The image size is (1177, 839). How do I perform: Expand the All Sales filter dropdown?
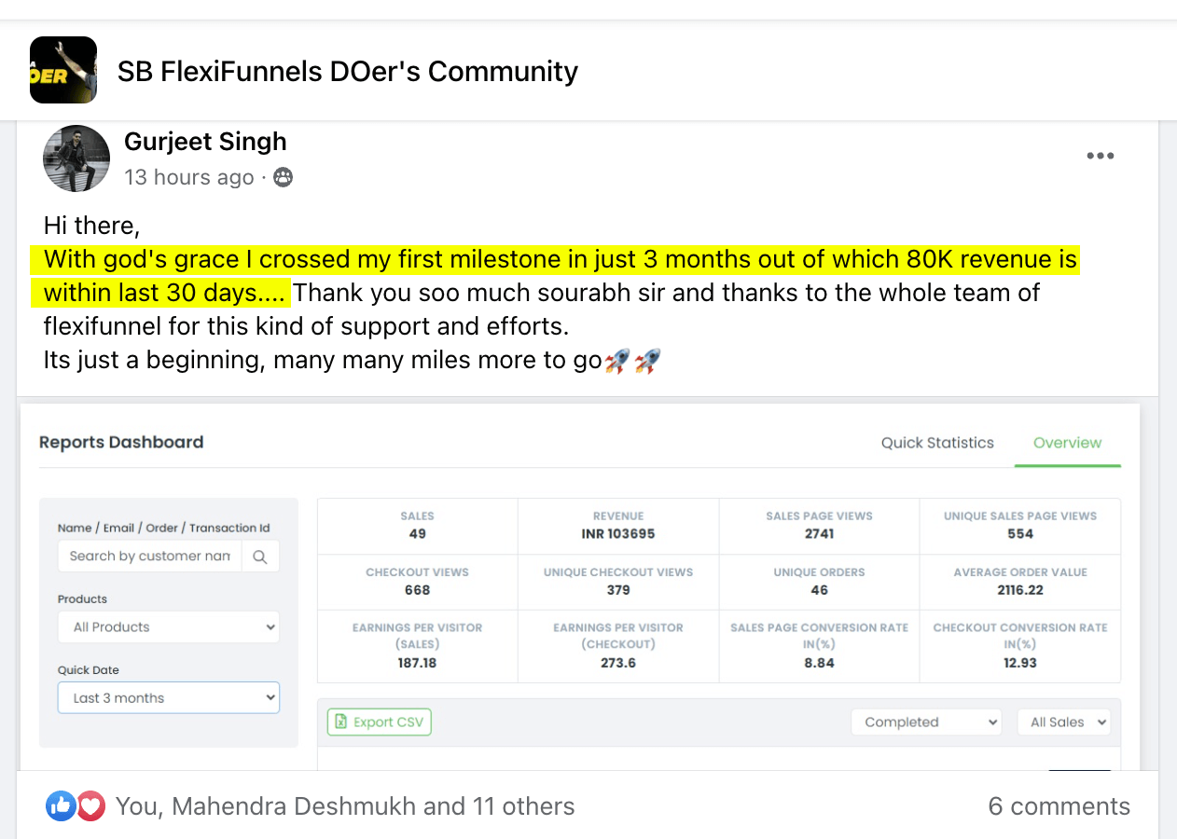tap(1064, 722)
